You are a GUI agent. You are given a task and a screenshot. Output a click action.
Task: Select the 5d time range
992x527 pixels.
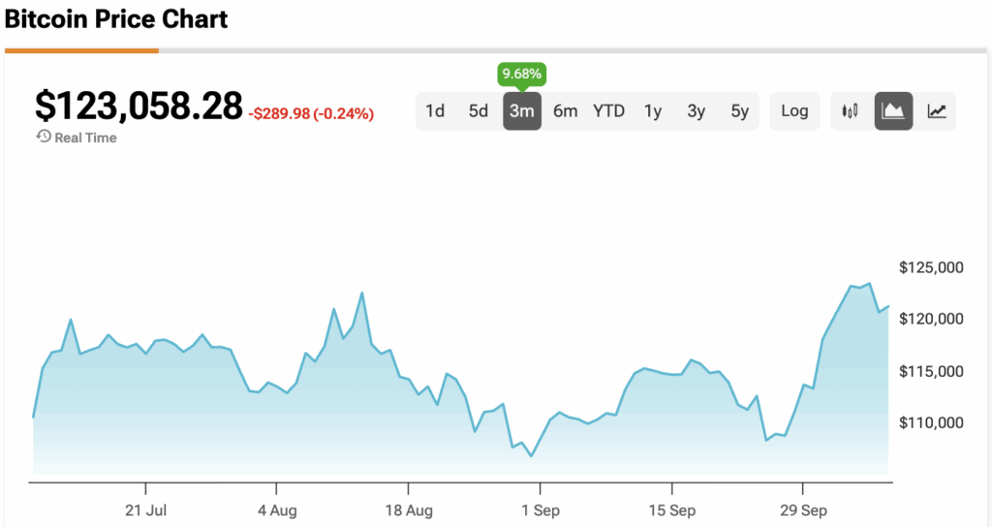tap(479, 111)
